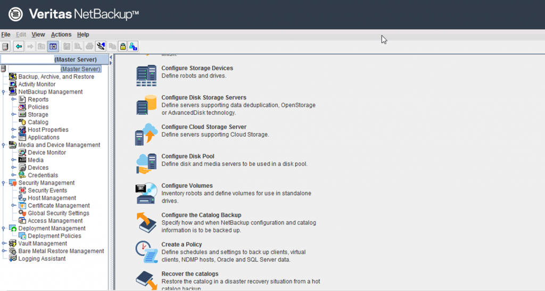Click the Recover the catalogs icon

[146, 279]
